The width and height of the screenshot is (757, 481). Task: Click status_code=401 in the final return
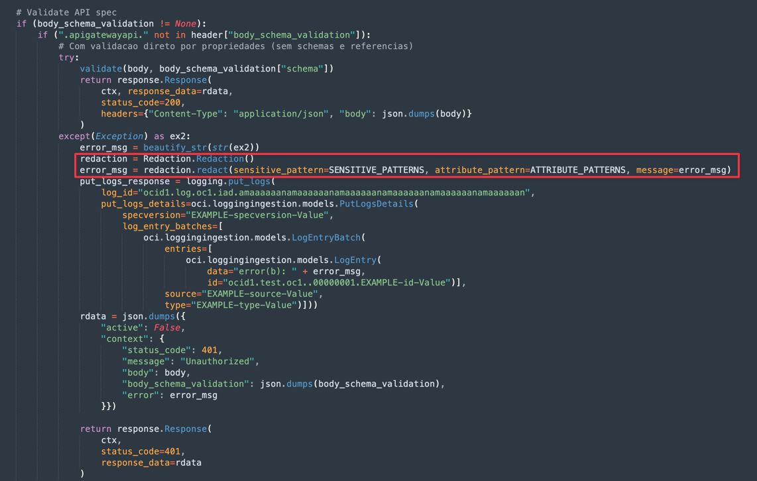(143, 452)
